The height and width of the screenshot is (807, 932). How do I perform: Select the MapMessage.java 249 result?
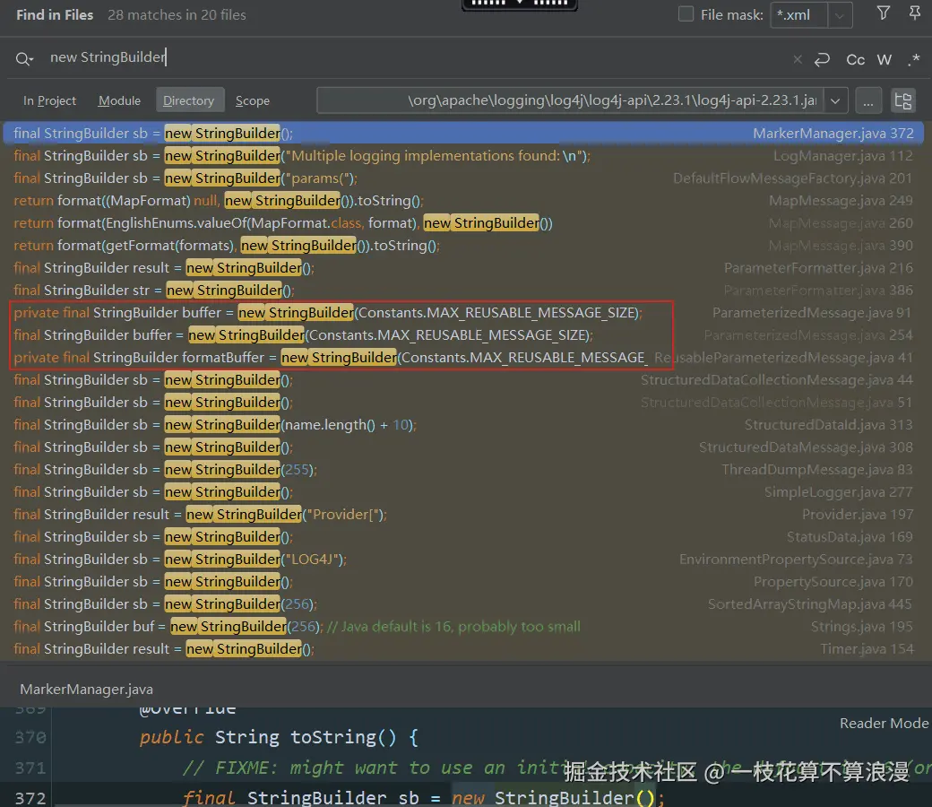(463, 201)
